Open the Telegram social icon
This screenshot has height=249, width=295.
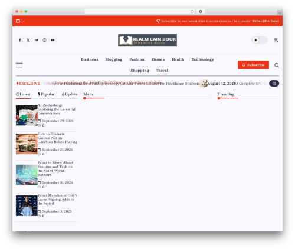pyautogui.click(x=37, y=40)
